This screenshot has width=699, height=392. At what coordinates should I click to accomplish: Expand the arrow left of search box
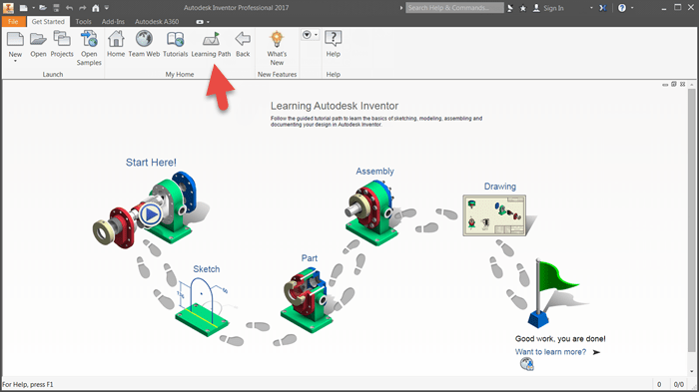tap(401, 8)
